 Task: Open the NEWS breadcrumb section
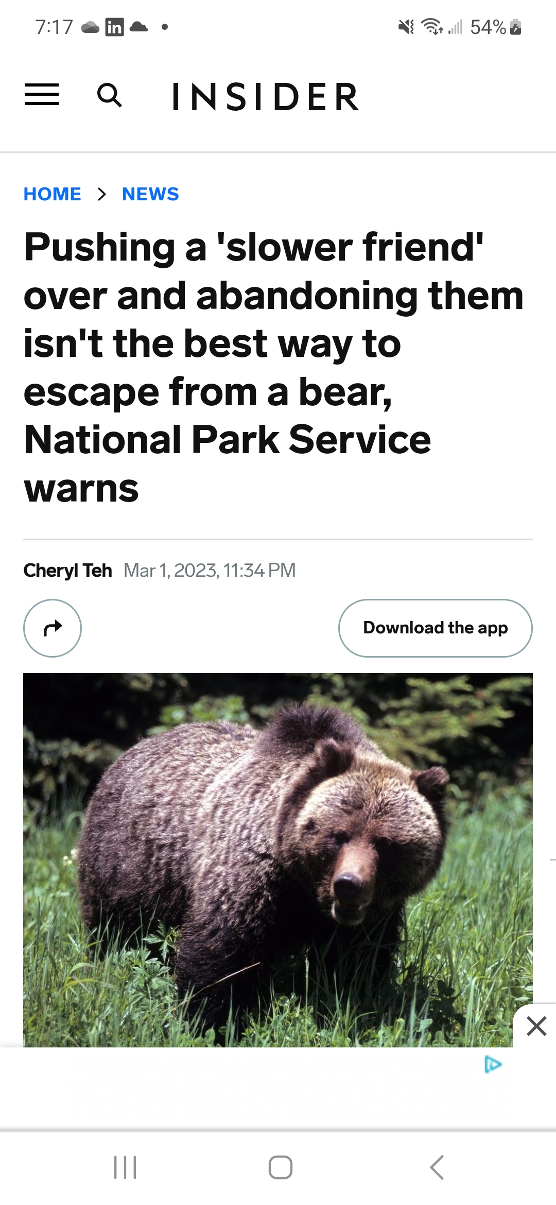point(150,194)
